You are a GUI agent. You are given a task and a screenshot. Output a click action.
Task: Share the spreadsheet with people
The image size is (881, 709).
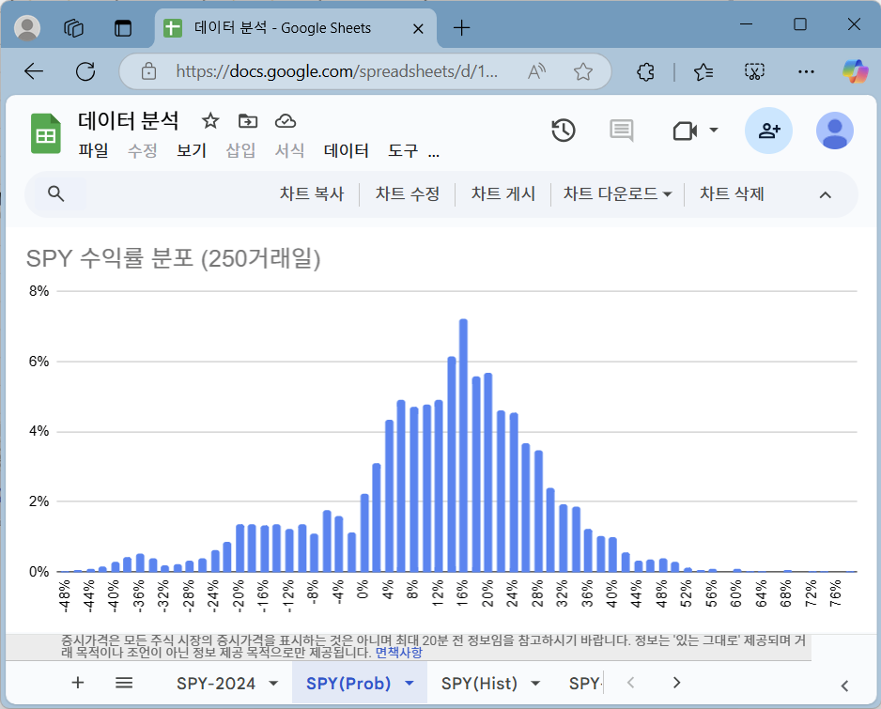[768, 131]
